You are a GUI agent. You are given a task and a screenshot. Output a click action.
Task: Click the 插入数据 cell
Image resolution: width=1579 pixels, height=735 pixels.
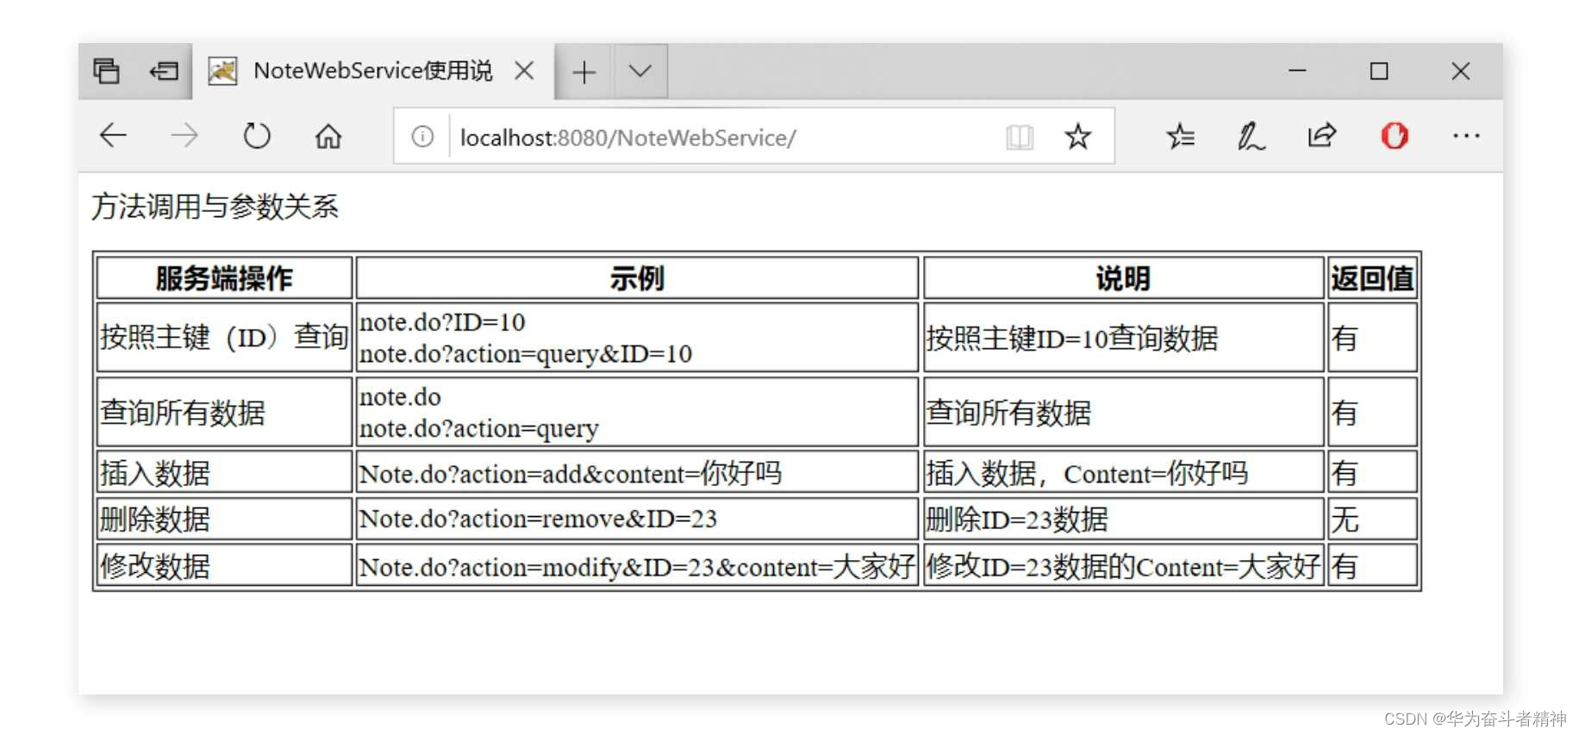click(x=224, y=472)
